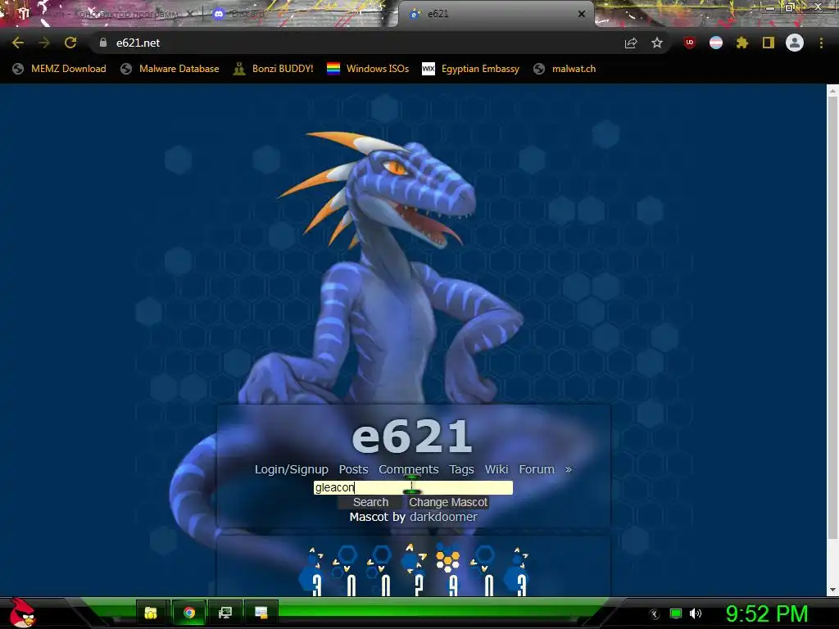
Task: Open the uBlock Origin extension
Action: tap(690, 43)
